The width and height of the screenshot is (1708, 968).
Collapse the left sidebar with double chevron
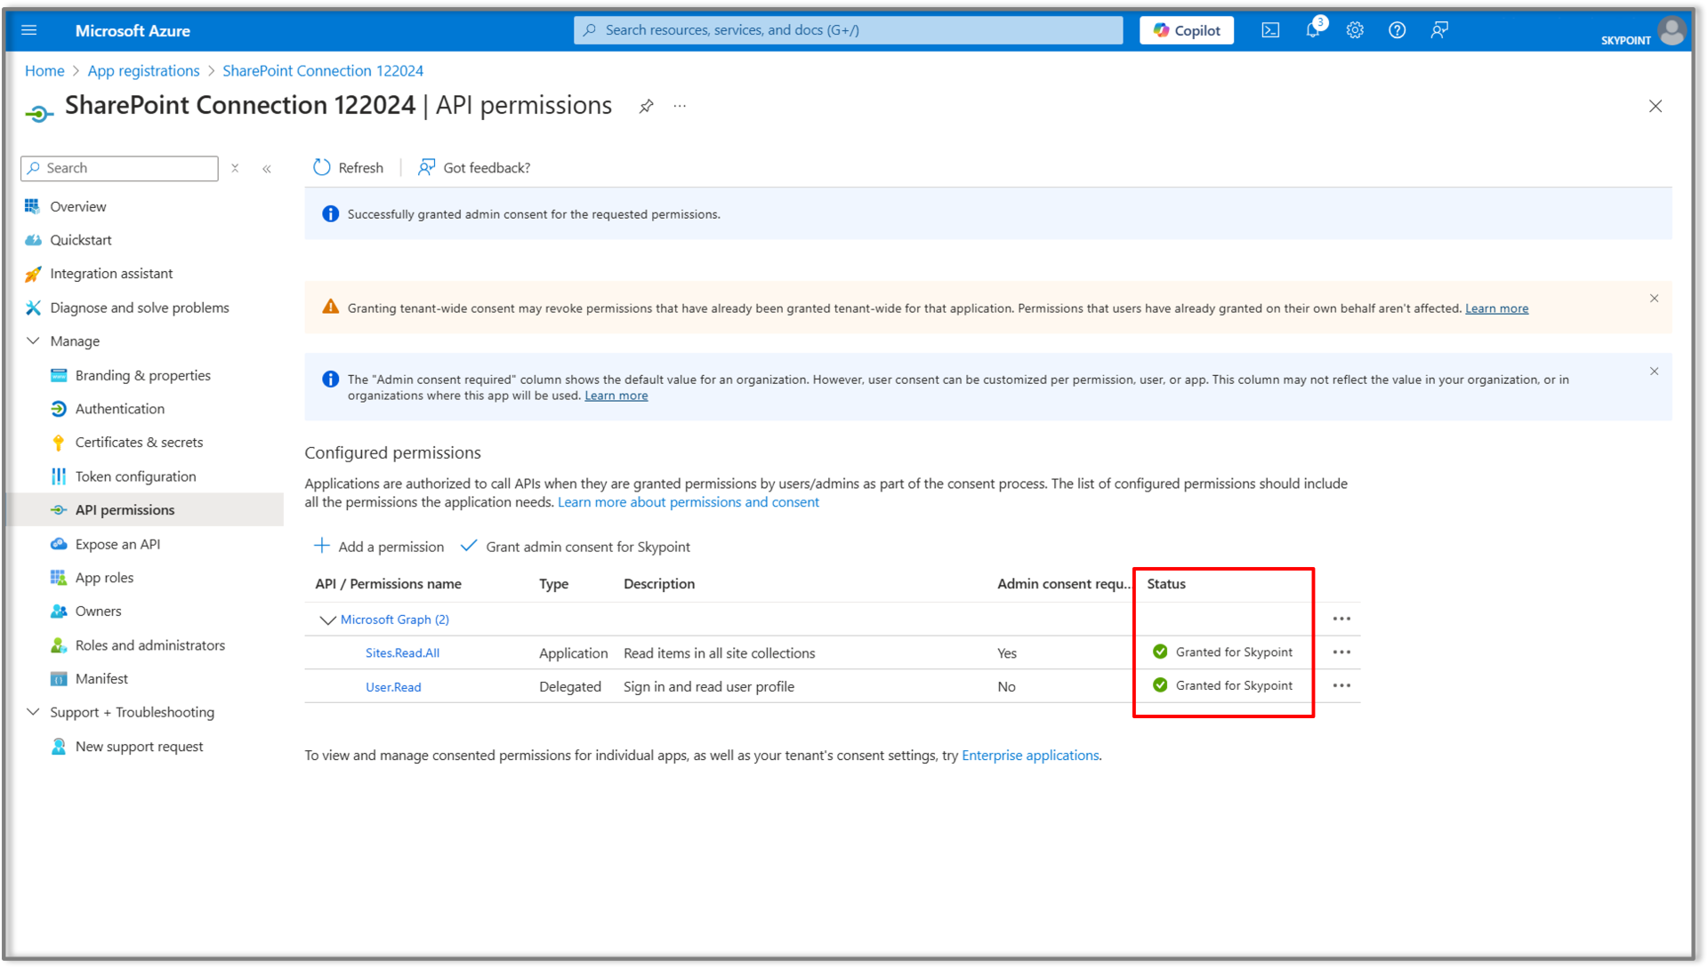pyautogui.click(x=267, y=168)
